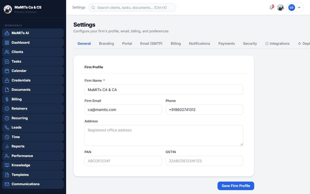Screen dimensions: 310x194
Task: Click the Address textarea resize handle
Action: (242, 144)
